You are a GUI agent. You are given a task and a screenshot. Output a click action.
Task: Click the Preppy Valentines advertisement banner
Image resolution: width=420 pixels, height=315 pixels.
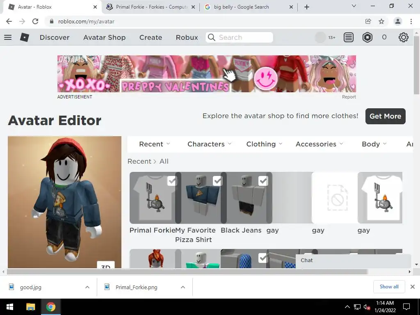coord(207,74)
